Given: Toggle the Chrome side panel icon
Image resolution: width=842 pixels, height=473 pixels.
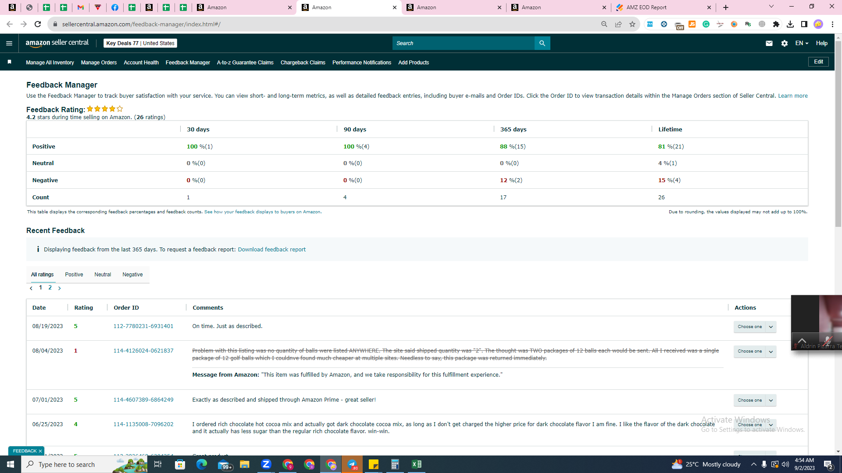Looking at the screenshot, I should click(804, 24).
